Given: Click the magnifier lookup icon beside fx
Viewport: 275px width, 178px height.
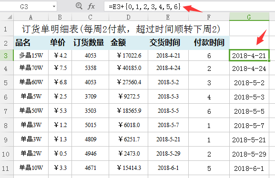Looking at the screenshot, I should click(79, 6).
